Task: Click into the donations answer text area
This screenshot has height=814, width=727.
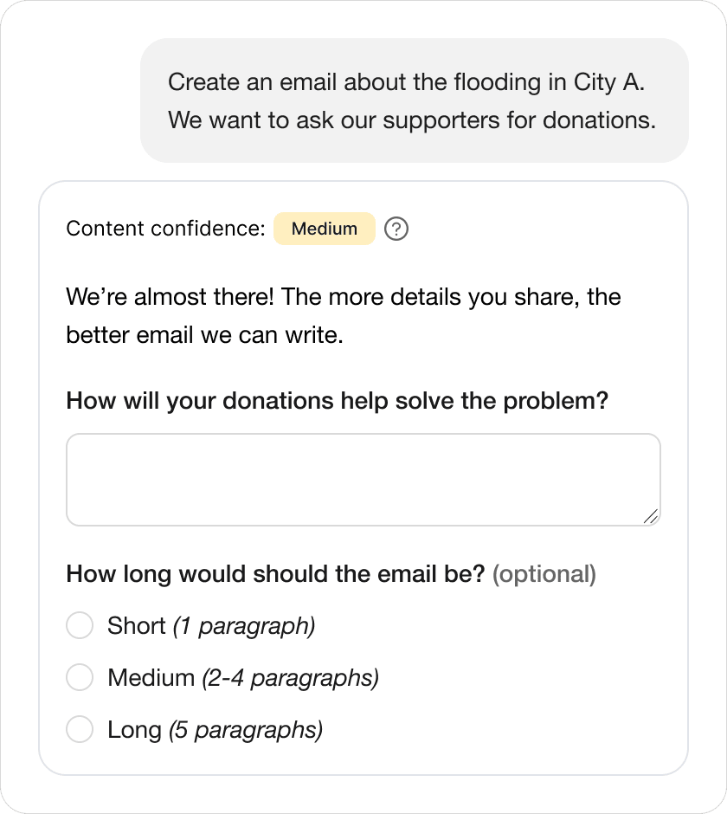Action: (363, 479)
